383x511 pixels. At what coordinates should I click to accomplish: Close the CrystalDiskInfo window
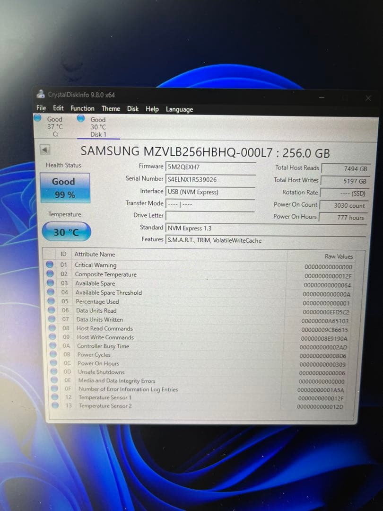pos(368,98)
